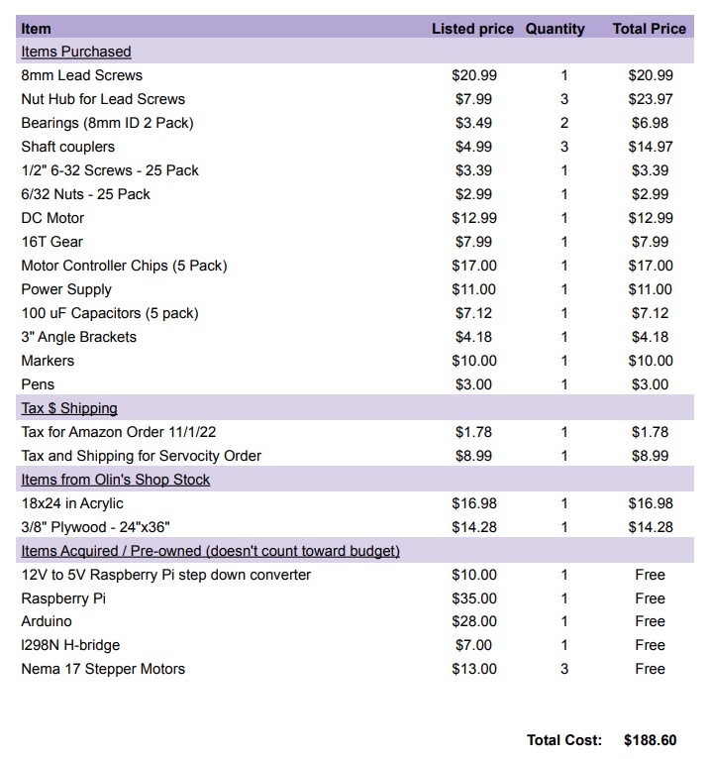Click the Raspberry Pi item cell
Screen dimensions: 710x759
(63, 598)
